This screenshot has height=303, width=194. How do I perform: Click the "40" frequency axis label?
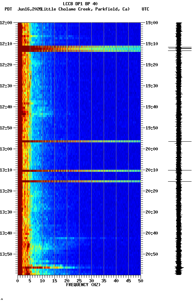click(116, 281)
